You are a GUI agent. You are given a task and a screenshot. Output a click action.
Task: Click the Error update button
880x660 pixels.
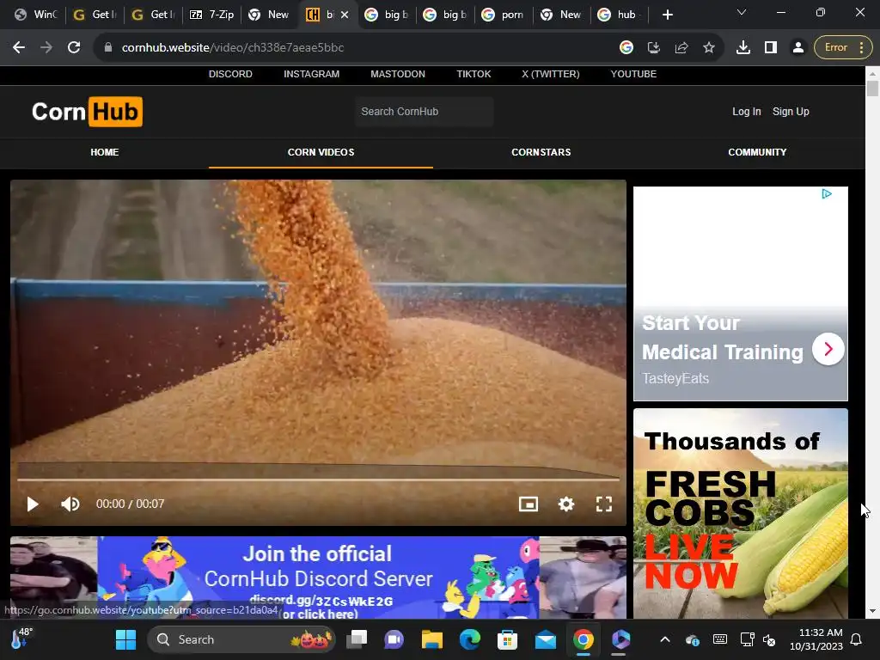pos(843,48)
